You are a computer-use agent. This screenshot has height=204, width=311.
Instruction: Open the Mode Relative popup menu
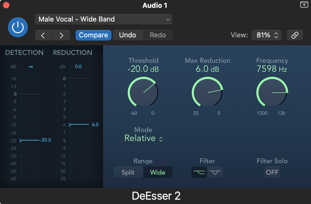click(143, 138)
